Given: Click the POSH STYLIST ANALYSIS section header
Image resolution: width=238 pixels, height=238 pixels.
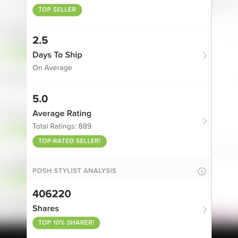Looking at the screenshot, I should (x=74, y=171).
